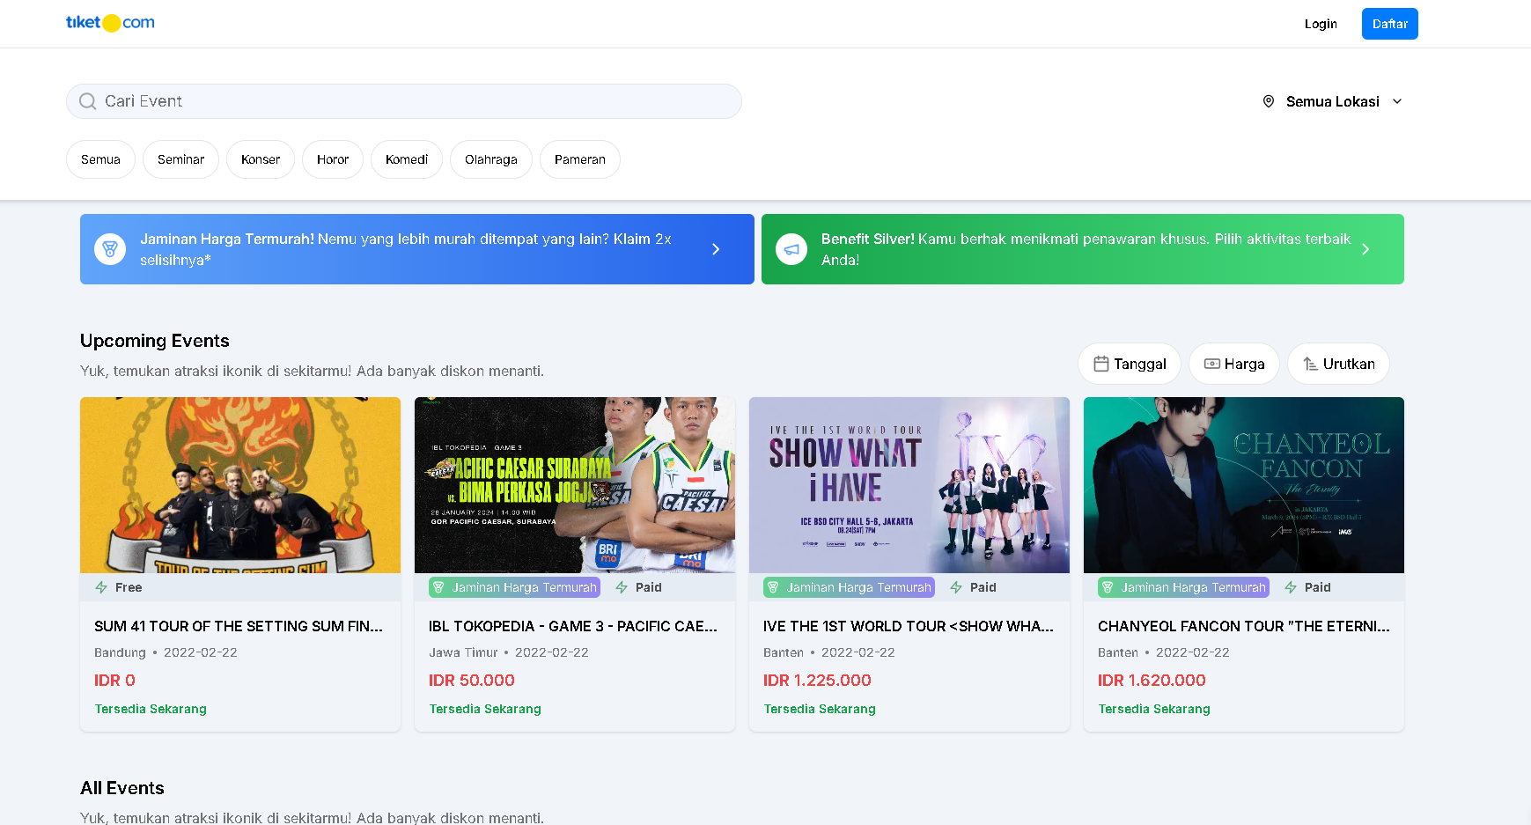
Task: Open the Benefit Silver green banner
Action: coord(1083,249)
